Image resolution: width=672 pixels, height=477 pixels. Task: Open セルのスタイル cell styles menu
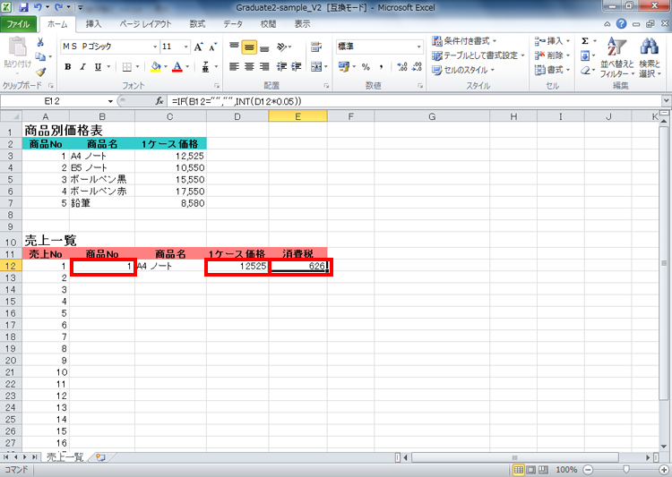click(463, 70)
